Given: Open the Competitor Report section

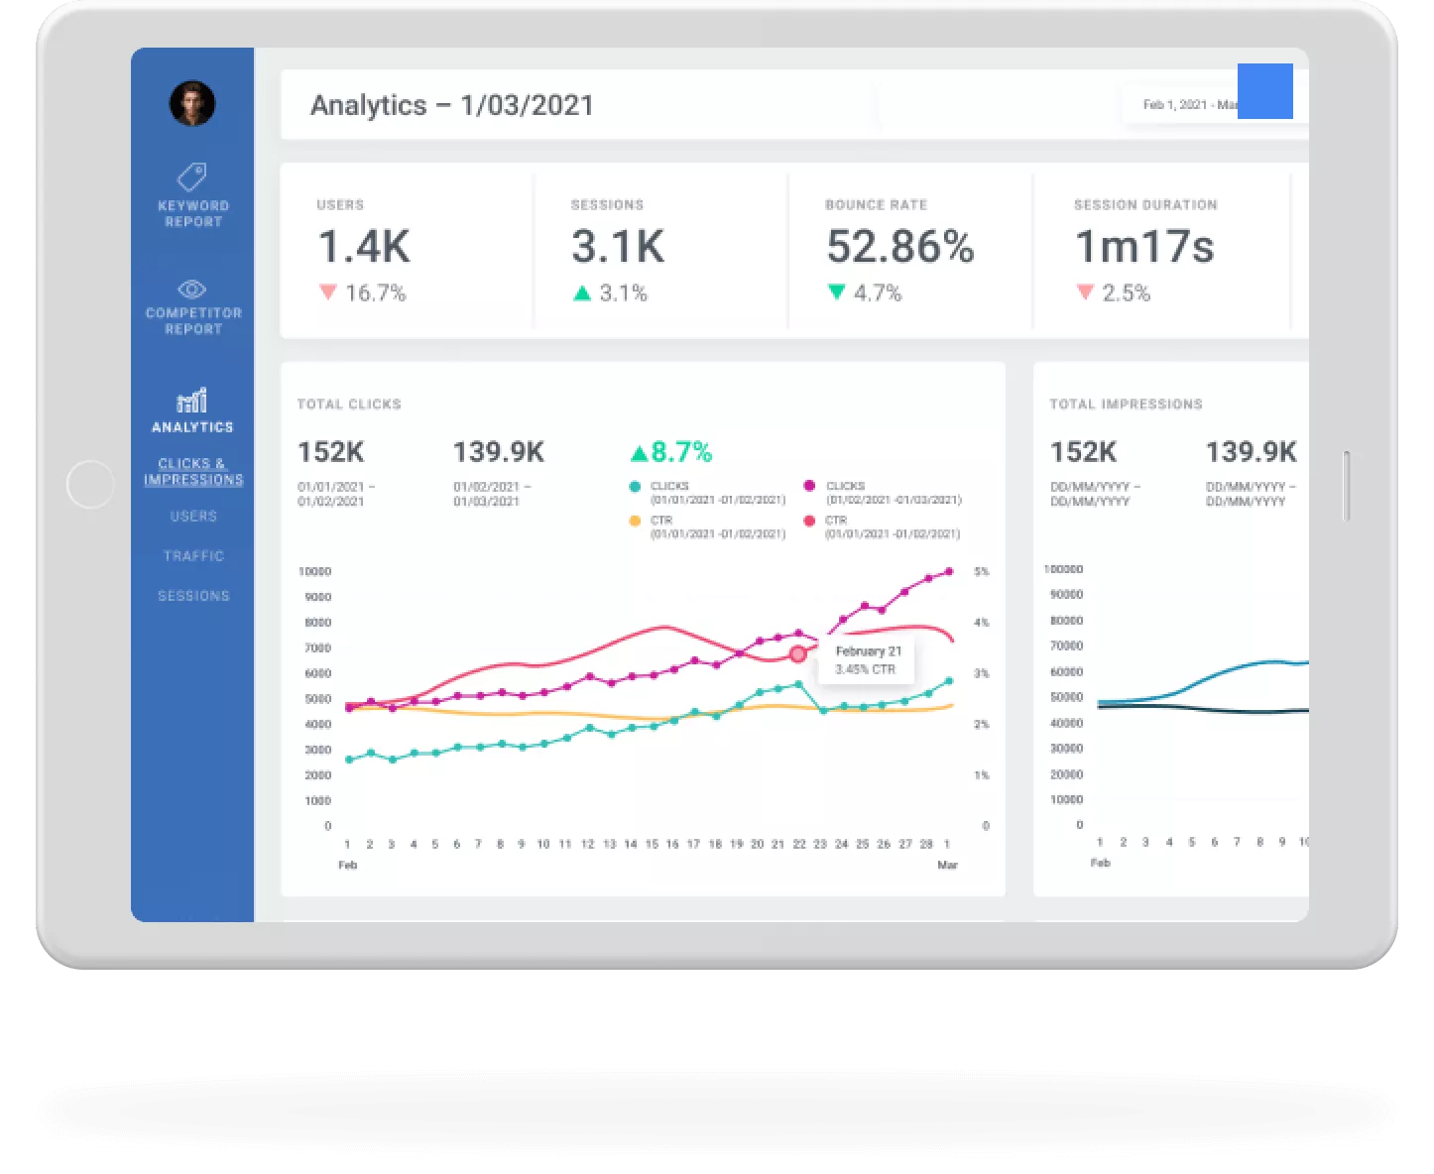Looking at the screenshot, I should coord(193,320).
